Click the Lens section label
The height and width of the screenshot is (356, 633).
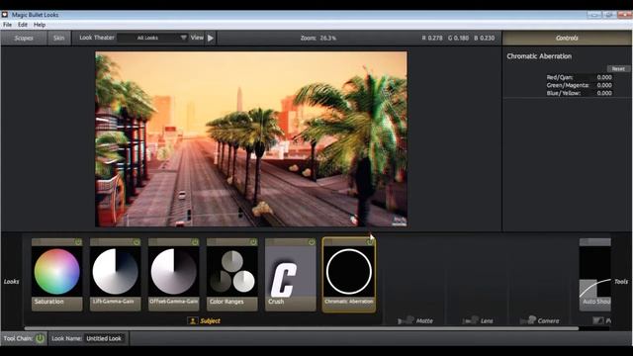point(487,320)
